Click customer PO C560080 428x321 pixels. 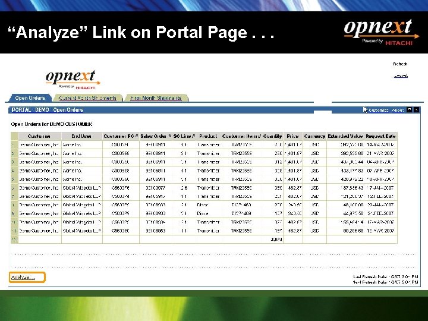click(120, 231)
